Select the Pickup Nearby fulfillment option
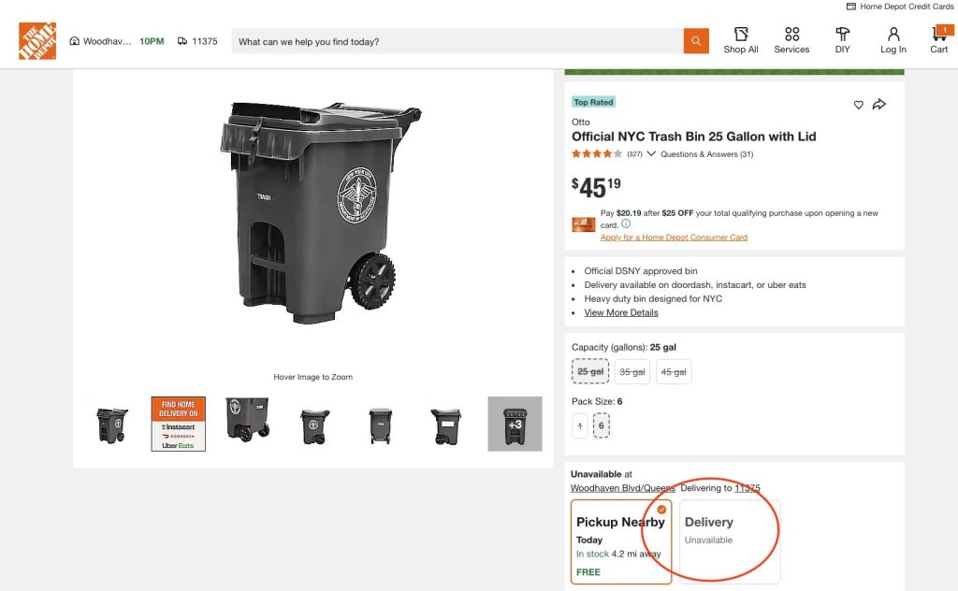This screenshot has width=958, height=591. click(x=621, y=541)
